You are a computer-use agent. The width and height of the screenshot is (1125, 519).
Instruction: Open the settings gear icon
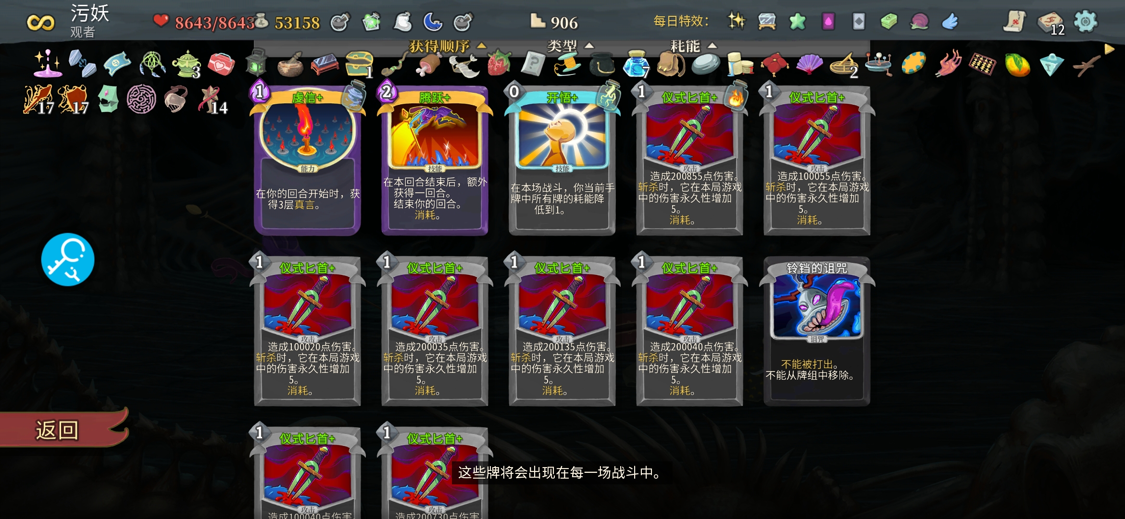click(x=1086, y=22)
